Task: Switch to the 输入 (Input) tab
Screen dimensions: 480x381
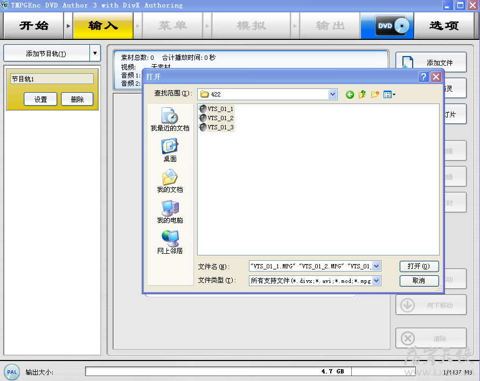Action: tap(103, 26)
